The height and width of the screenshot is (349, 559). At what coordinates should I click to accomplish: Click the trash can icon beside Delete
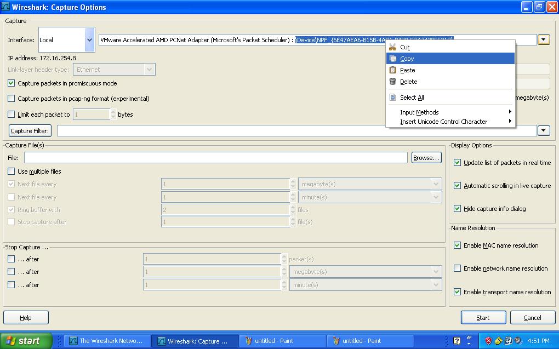(x=392, y=82)
